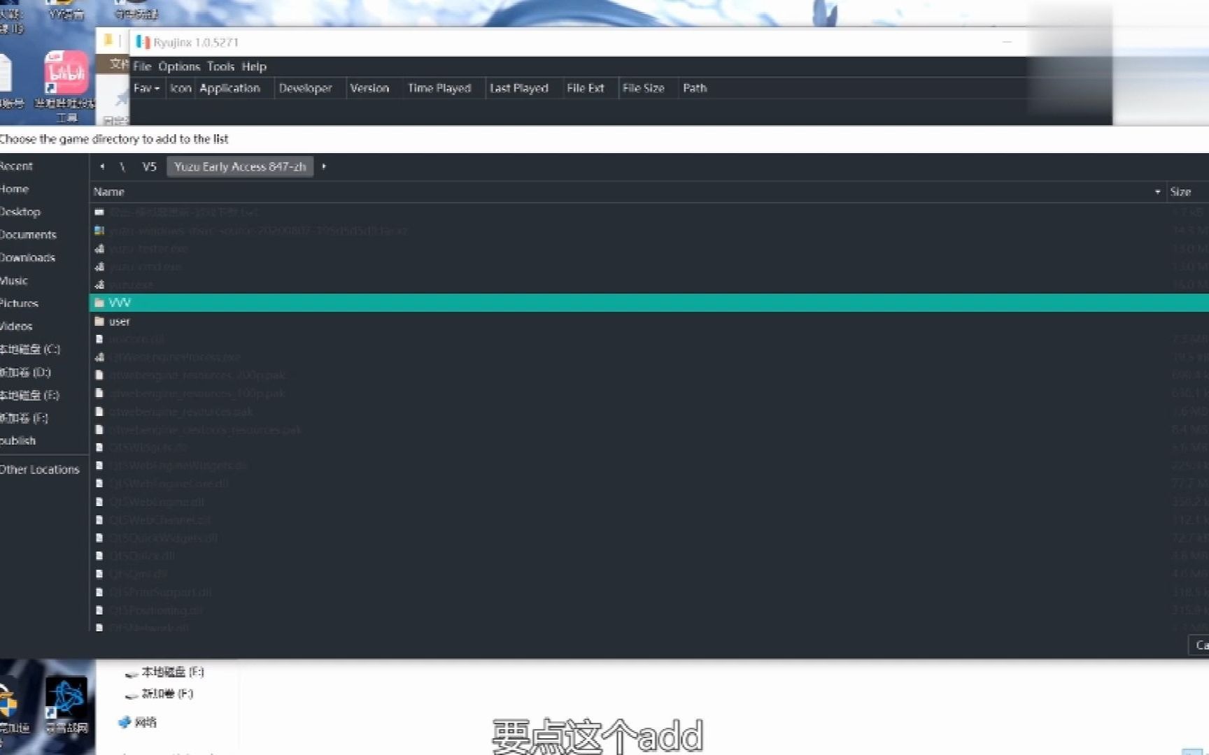This screenshot has width=1209, height=755.
Task: Navigate to V5 folder in path bar
Action: pyautogui.click(x=149, y=166)
